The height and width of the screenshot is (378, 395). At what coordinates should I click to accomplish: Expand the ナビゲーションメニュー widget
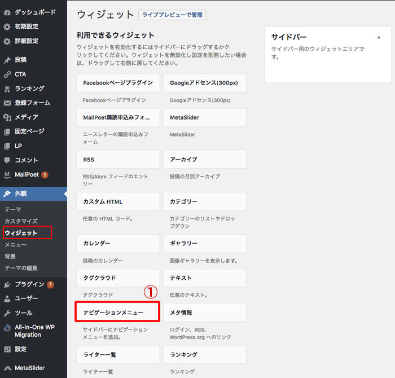pos(118,312)
